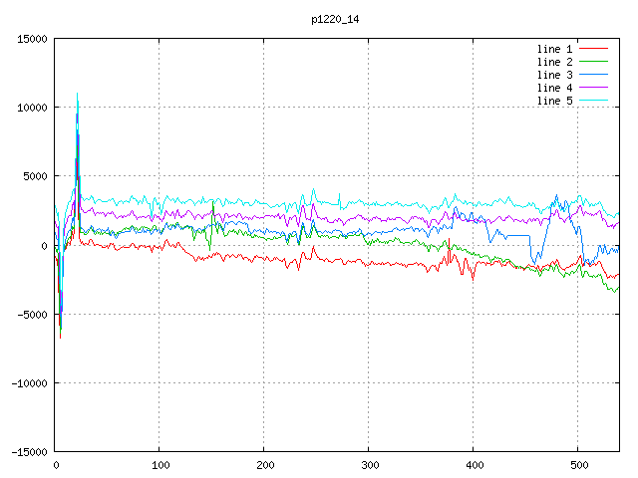Viewport: 638px width, 478px height.
Task: Click the y-axis label 15000
Action: pos(32,39)
